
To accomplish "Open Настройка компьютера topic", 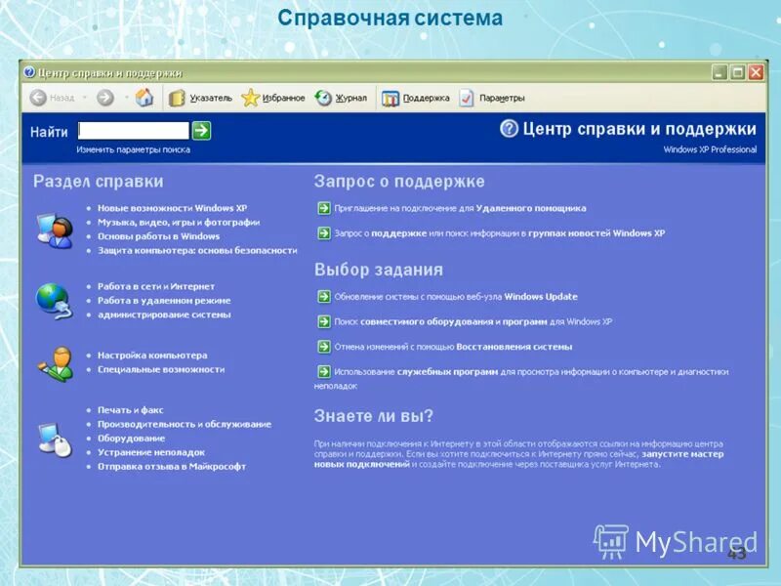I will pos(152,356).
